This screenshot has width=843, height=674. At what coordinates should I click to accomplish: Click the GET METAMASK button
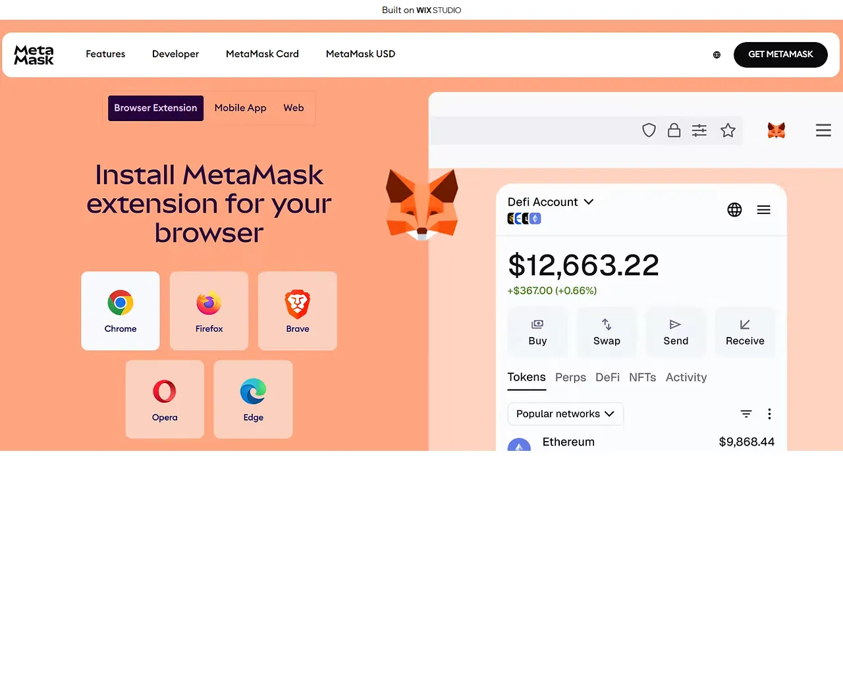[x=780, y=55]
